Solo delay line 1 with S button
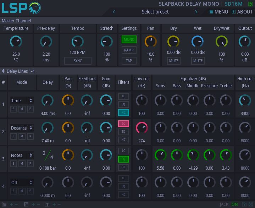The image size is (255, 208). point(13,109)
